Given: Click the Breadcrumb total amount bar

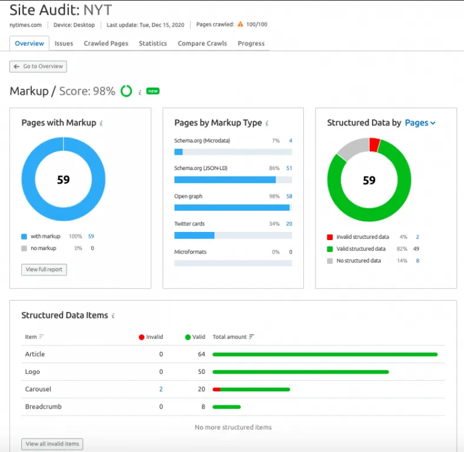Looking at the screenshot, I should click(227, 407).
